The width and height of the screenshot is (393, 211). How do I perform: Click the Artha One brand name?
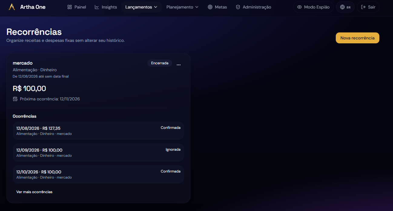click(x=33, y=7)
